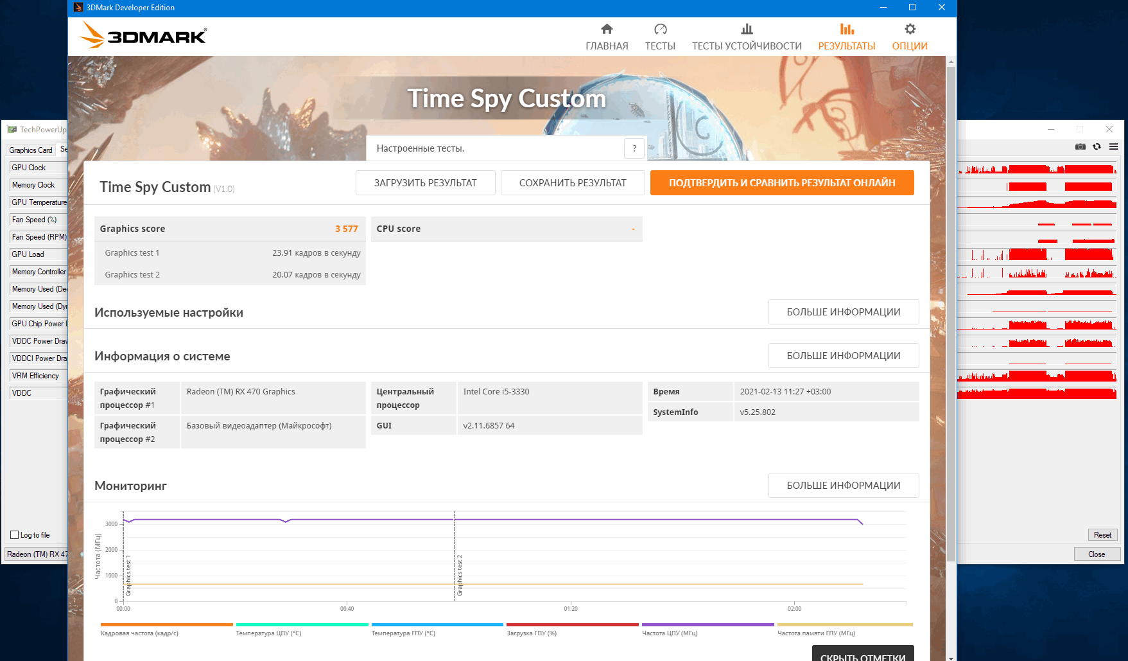Image resolution: width=1128 pixels, height=661 pixels.
Task: Click the Graphics test 1 chart marker
Action: coord(128,576)
